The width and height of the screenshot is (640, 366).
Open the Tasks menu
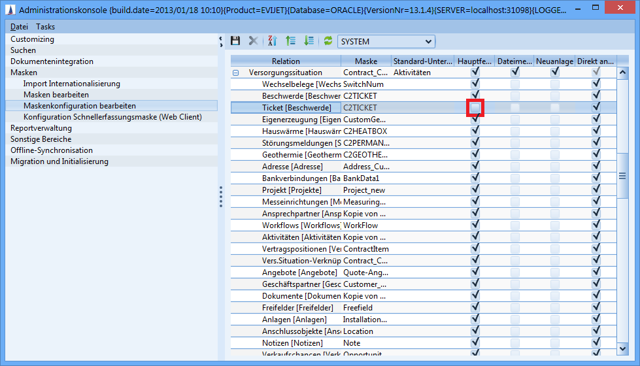click(x=45, y=27)
